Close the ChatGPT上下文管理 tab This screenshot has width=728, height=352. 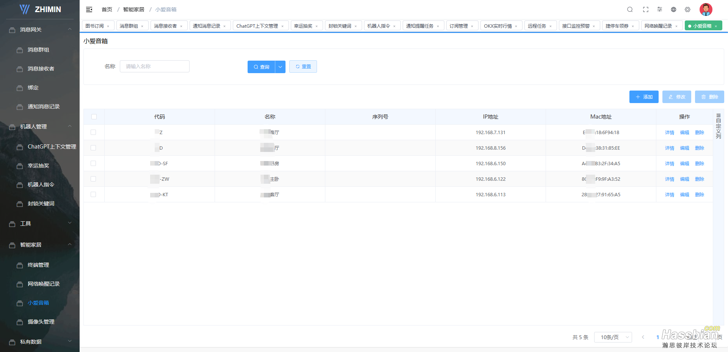point(282,26)
